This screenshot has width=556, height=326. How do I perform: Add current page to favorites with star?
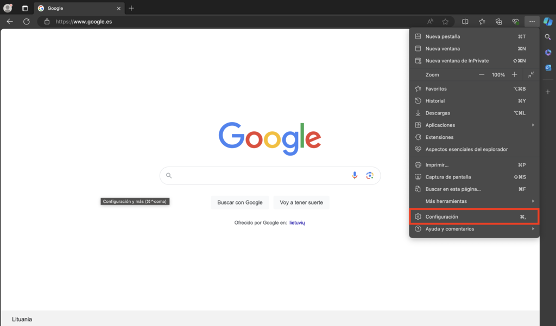tap(445, 21)
